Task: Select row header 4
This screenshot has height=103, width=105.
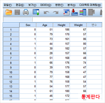Action: click(11, 44)
